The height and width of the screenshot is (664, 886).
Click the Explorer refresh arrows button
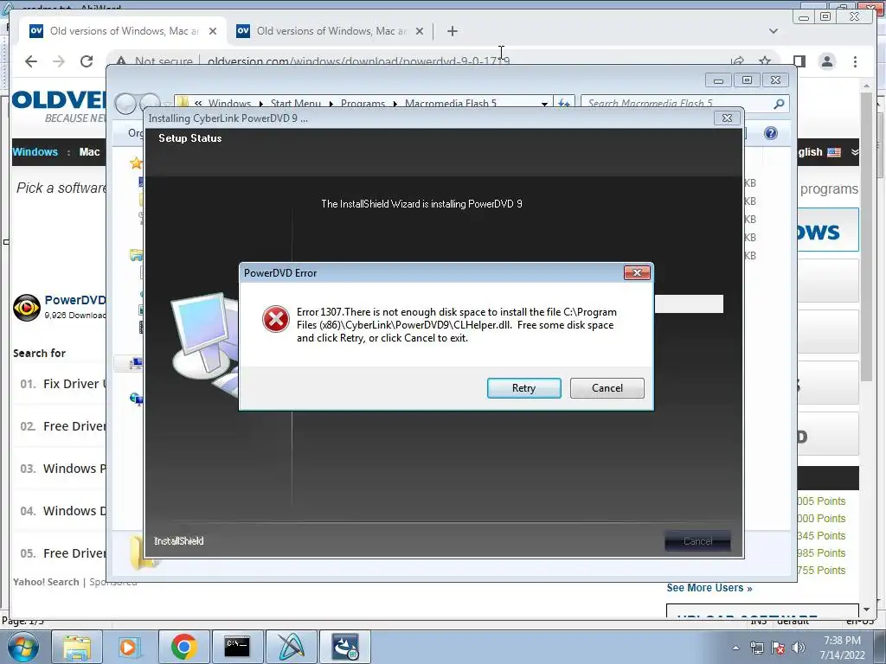[x=564, y=104]
